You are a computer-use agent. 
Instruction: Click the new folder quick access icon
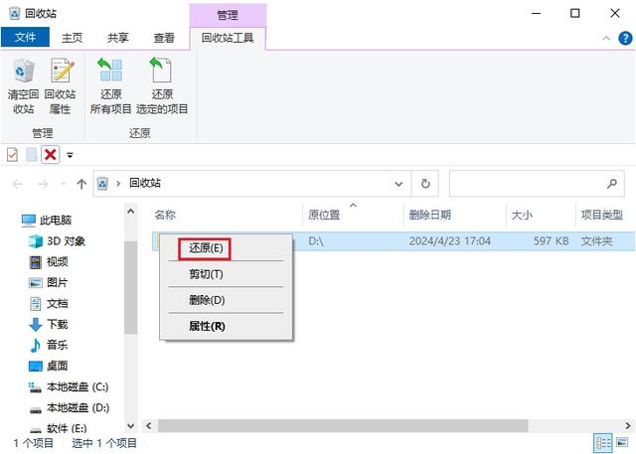[31, 155]
